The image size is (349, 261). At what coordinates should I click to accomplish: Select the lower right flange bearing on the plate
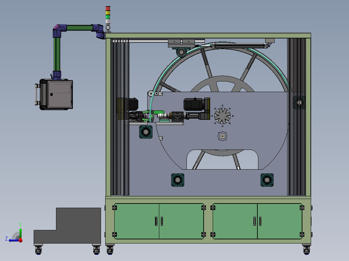click(267, 180)
